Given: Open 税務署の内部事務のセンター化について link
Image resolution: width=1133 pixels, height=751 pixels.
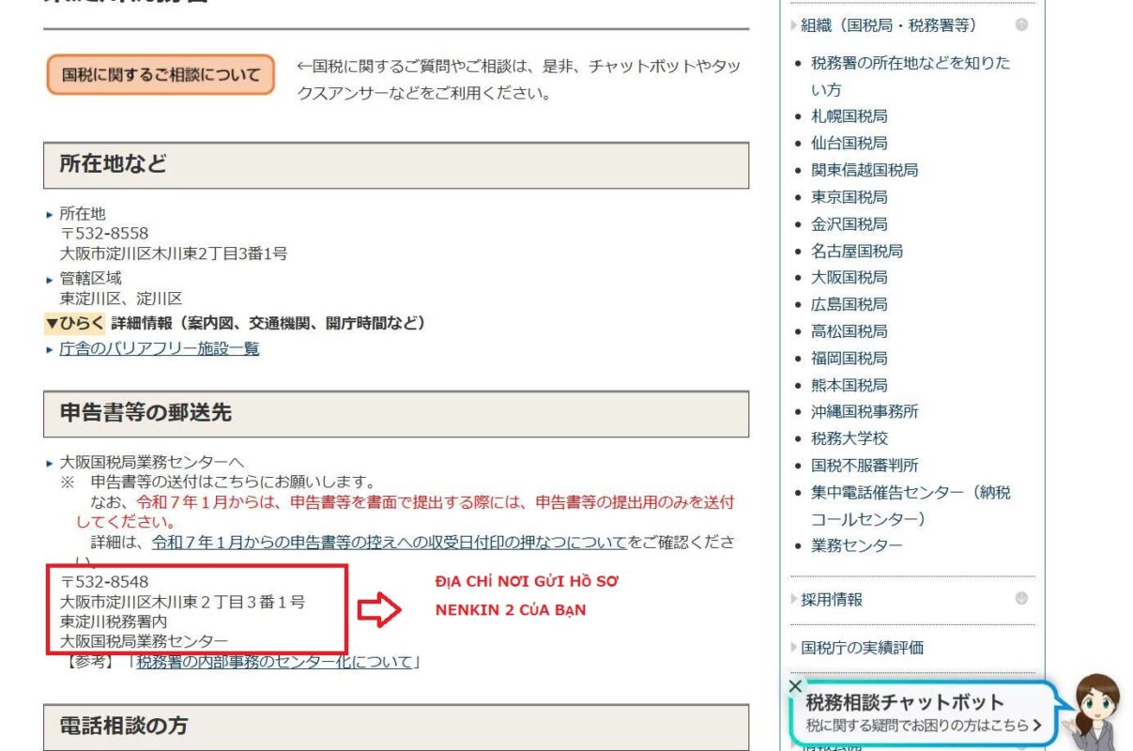Looking at the screenshot, I should [x=275, y=662].
